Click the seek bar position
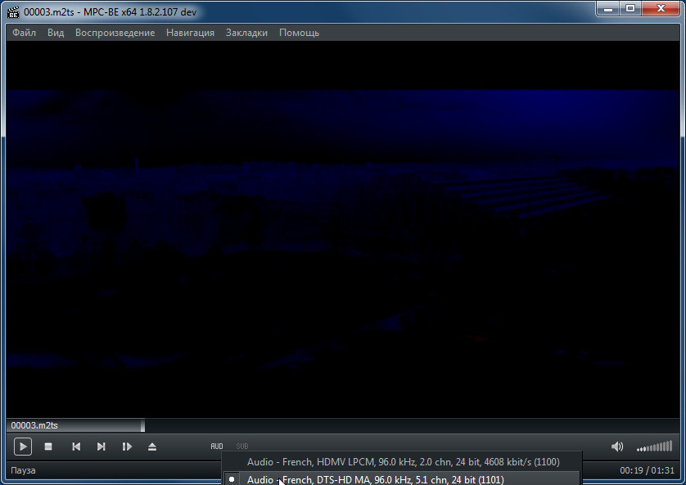The width and height of the screenshot is (686, 485). pos(342,425)
